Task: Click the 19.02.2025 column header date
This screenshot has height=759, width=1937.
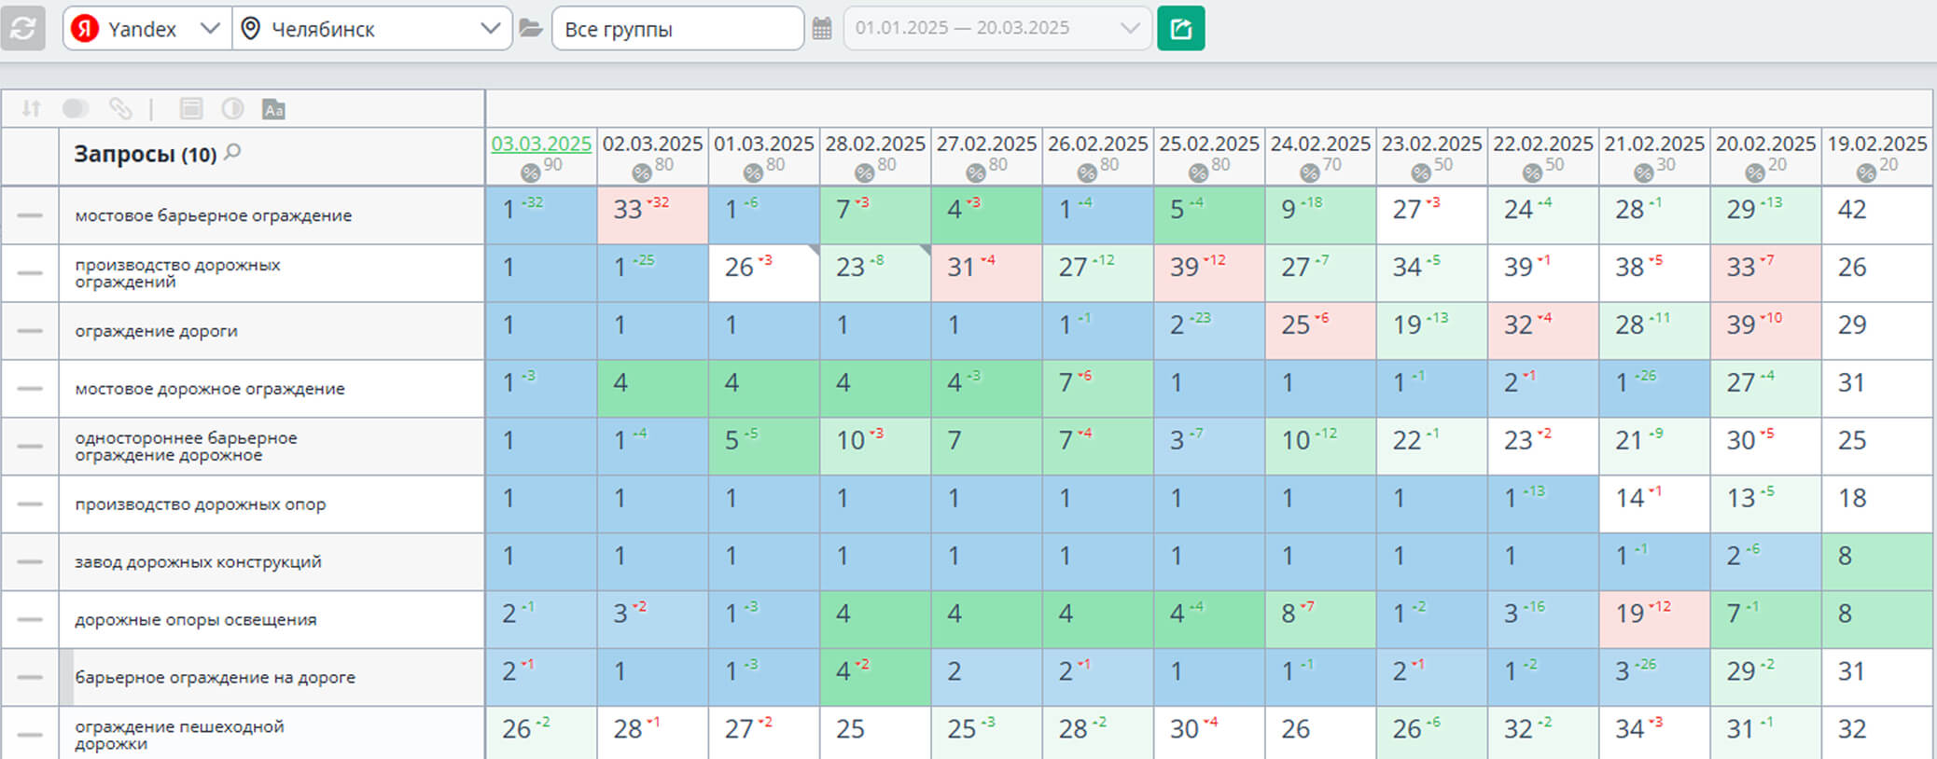Action: coord(1877,144)
